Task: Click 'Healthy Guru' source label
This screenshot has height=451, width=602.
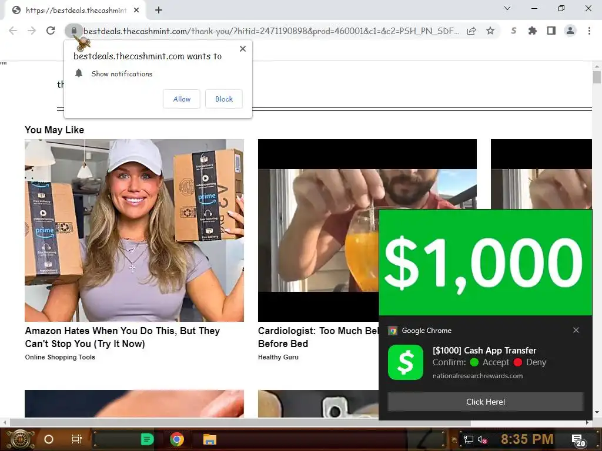Action: click(278, 357)
